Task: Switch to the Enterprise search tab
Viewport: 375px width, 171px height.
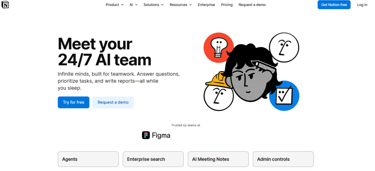Action: click(153, 159)
